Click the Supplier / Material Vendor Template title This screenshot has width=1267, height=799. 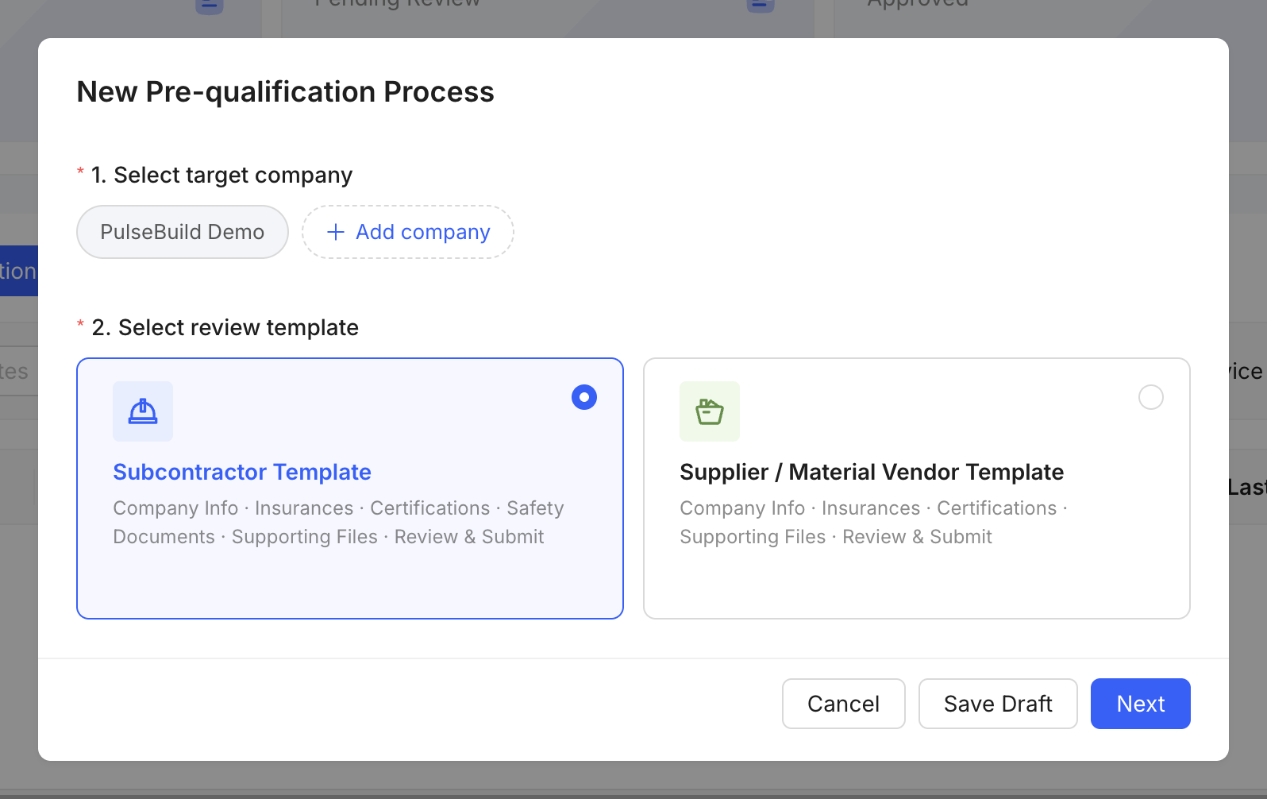[x=872, y=472]
